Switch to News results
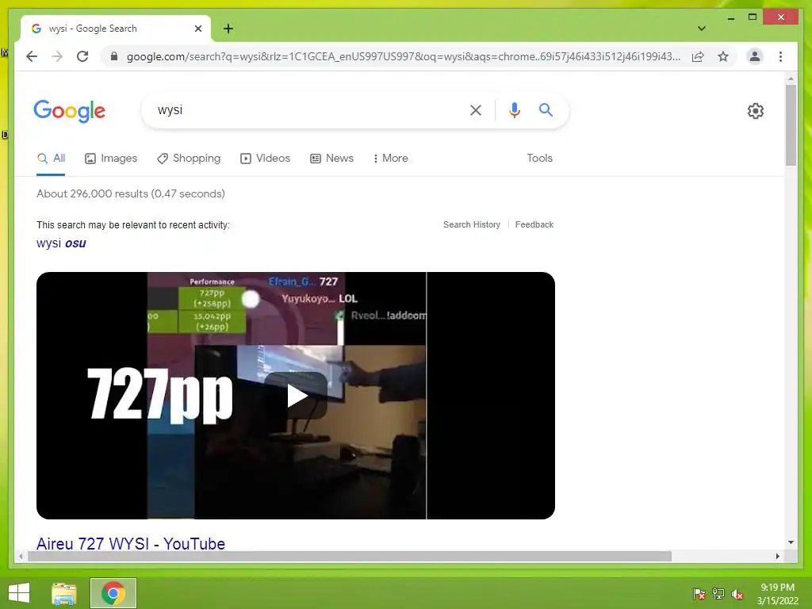812x609 pixels. [332, 159]
